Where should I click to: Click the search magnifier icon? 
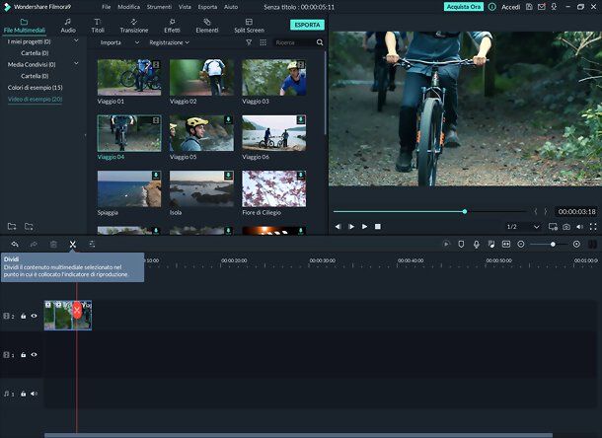point(320,42)
